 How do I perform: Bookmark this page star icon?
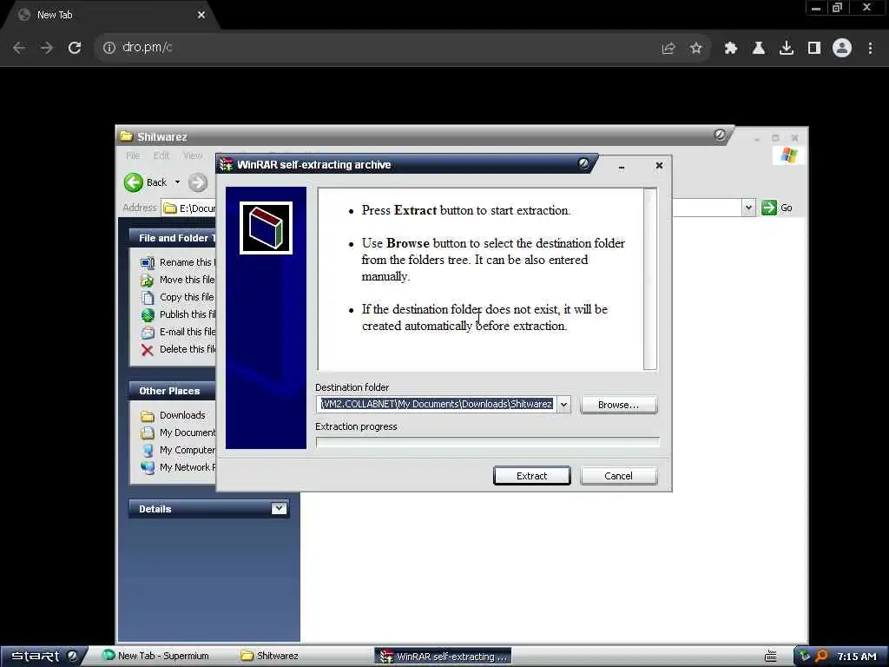[695, 49]
